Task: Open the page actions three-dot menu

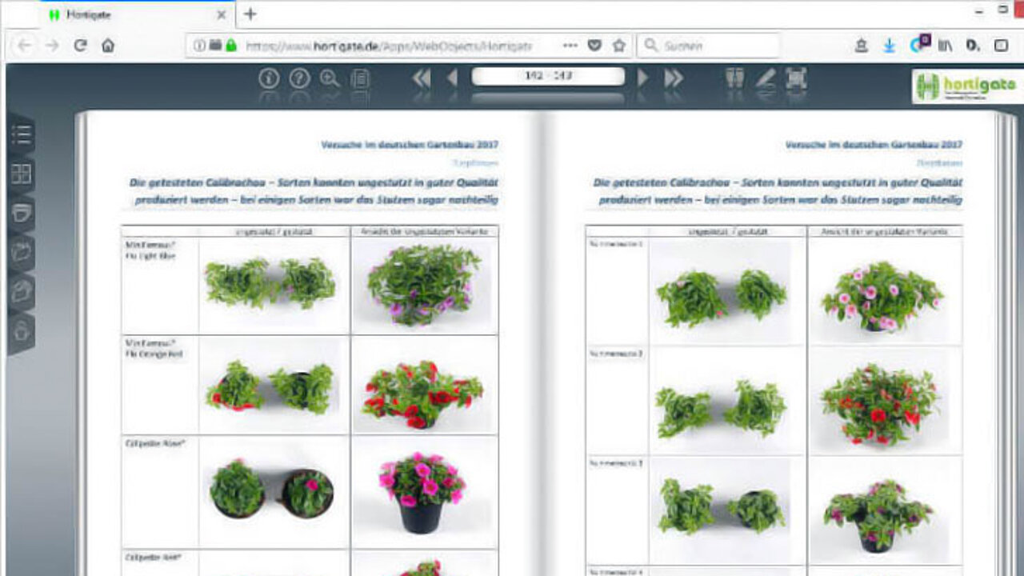Action: coord(570,46)
